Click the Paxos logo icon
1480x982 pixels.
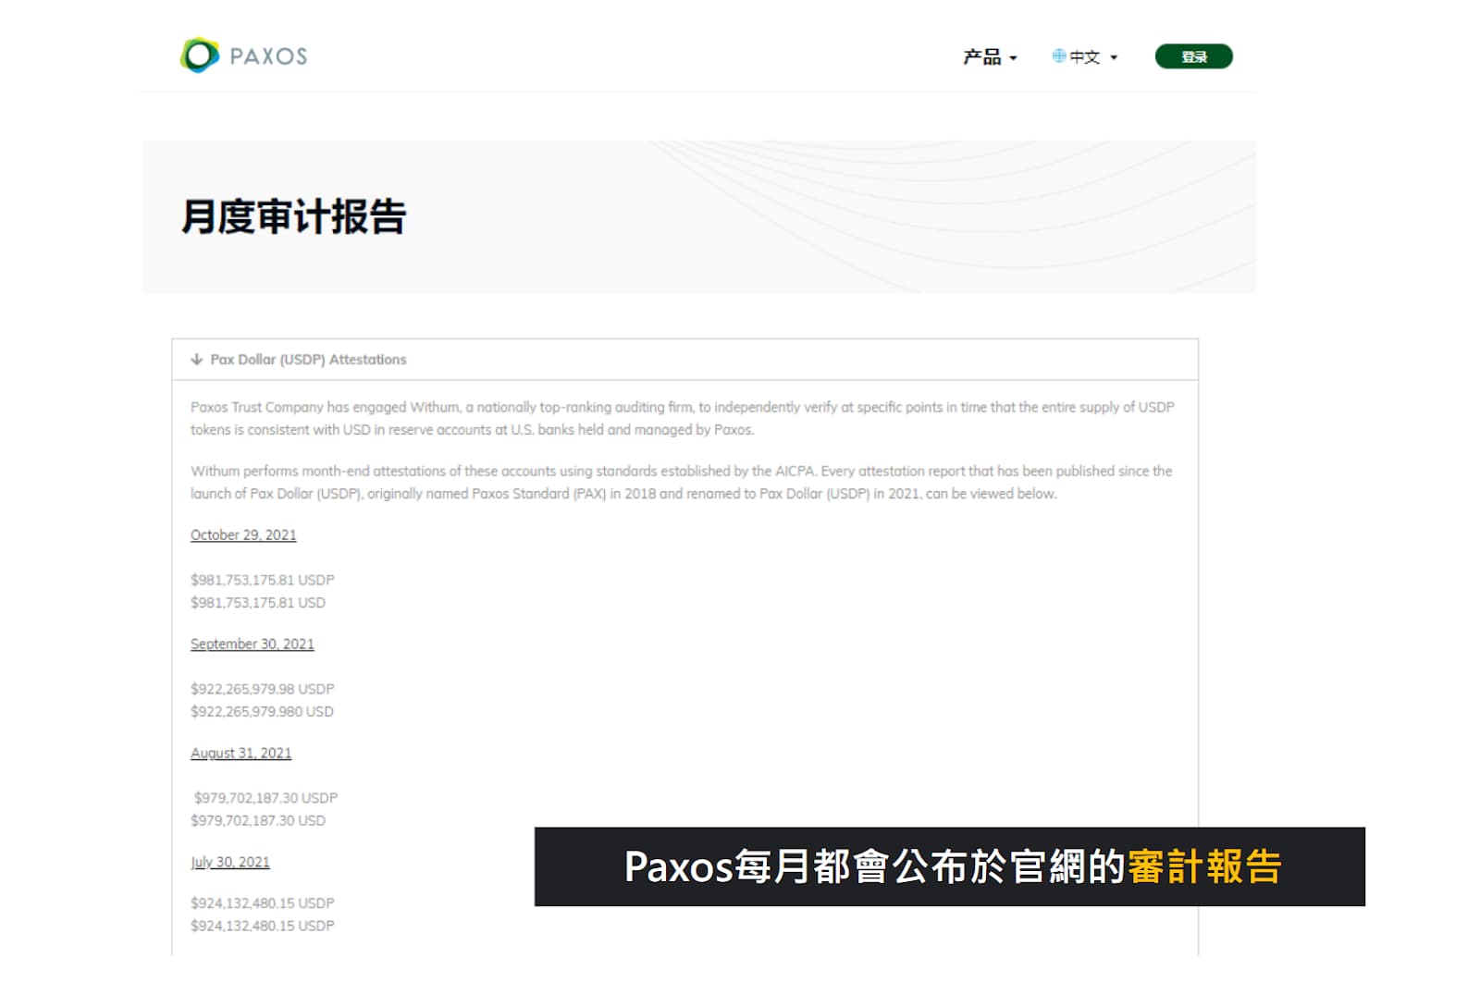(199, 55)
